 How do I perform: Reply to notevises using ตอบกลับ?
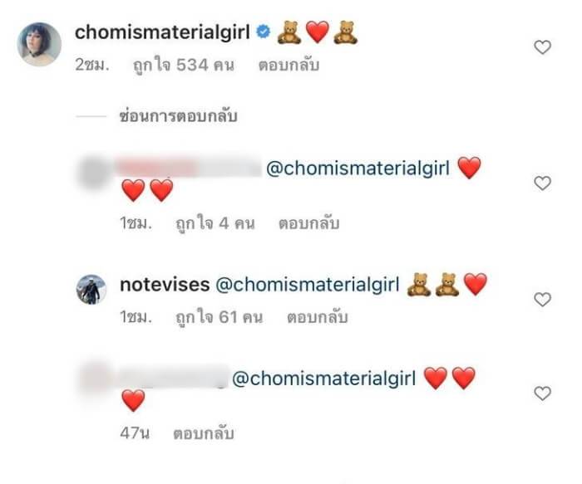click(317, 316)
